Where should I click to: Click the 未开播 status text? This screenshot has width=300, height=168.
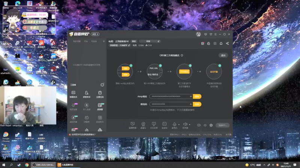(x=228, y=135)
